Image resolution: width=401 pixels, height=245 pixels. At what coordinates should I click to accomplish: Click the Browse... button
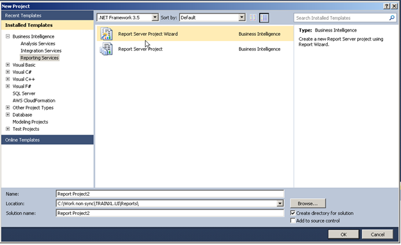308,203
